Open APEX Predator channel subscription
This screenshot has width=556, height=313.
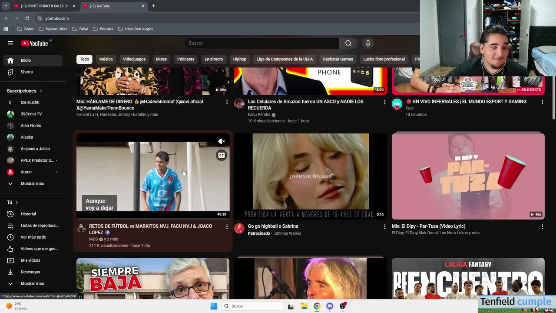pyautogui.click(x=33, y=160)
